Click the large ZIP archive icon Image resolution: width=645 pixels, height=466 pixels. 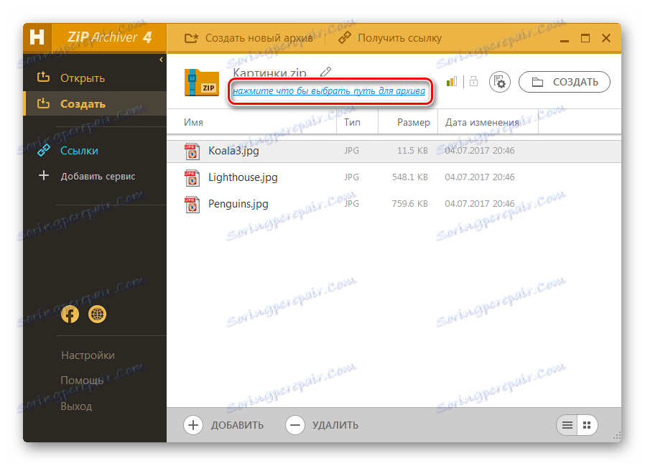(202, 83)
